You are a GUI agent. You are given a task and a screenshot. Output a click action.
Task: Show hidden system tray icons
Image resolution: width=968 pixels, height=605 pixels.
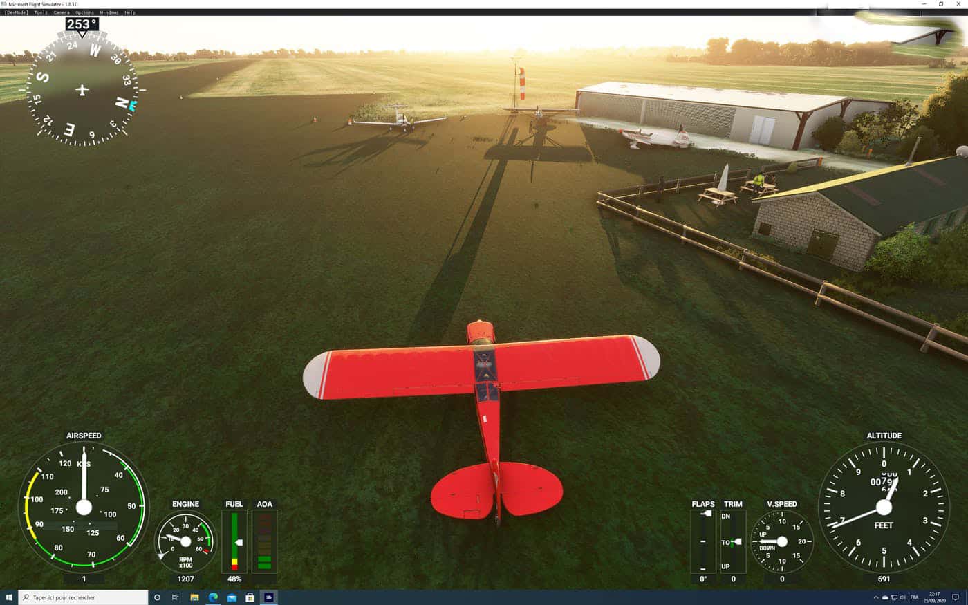coord(876,597)
